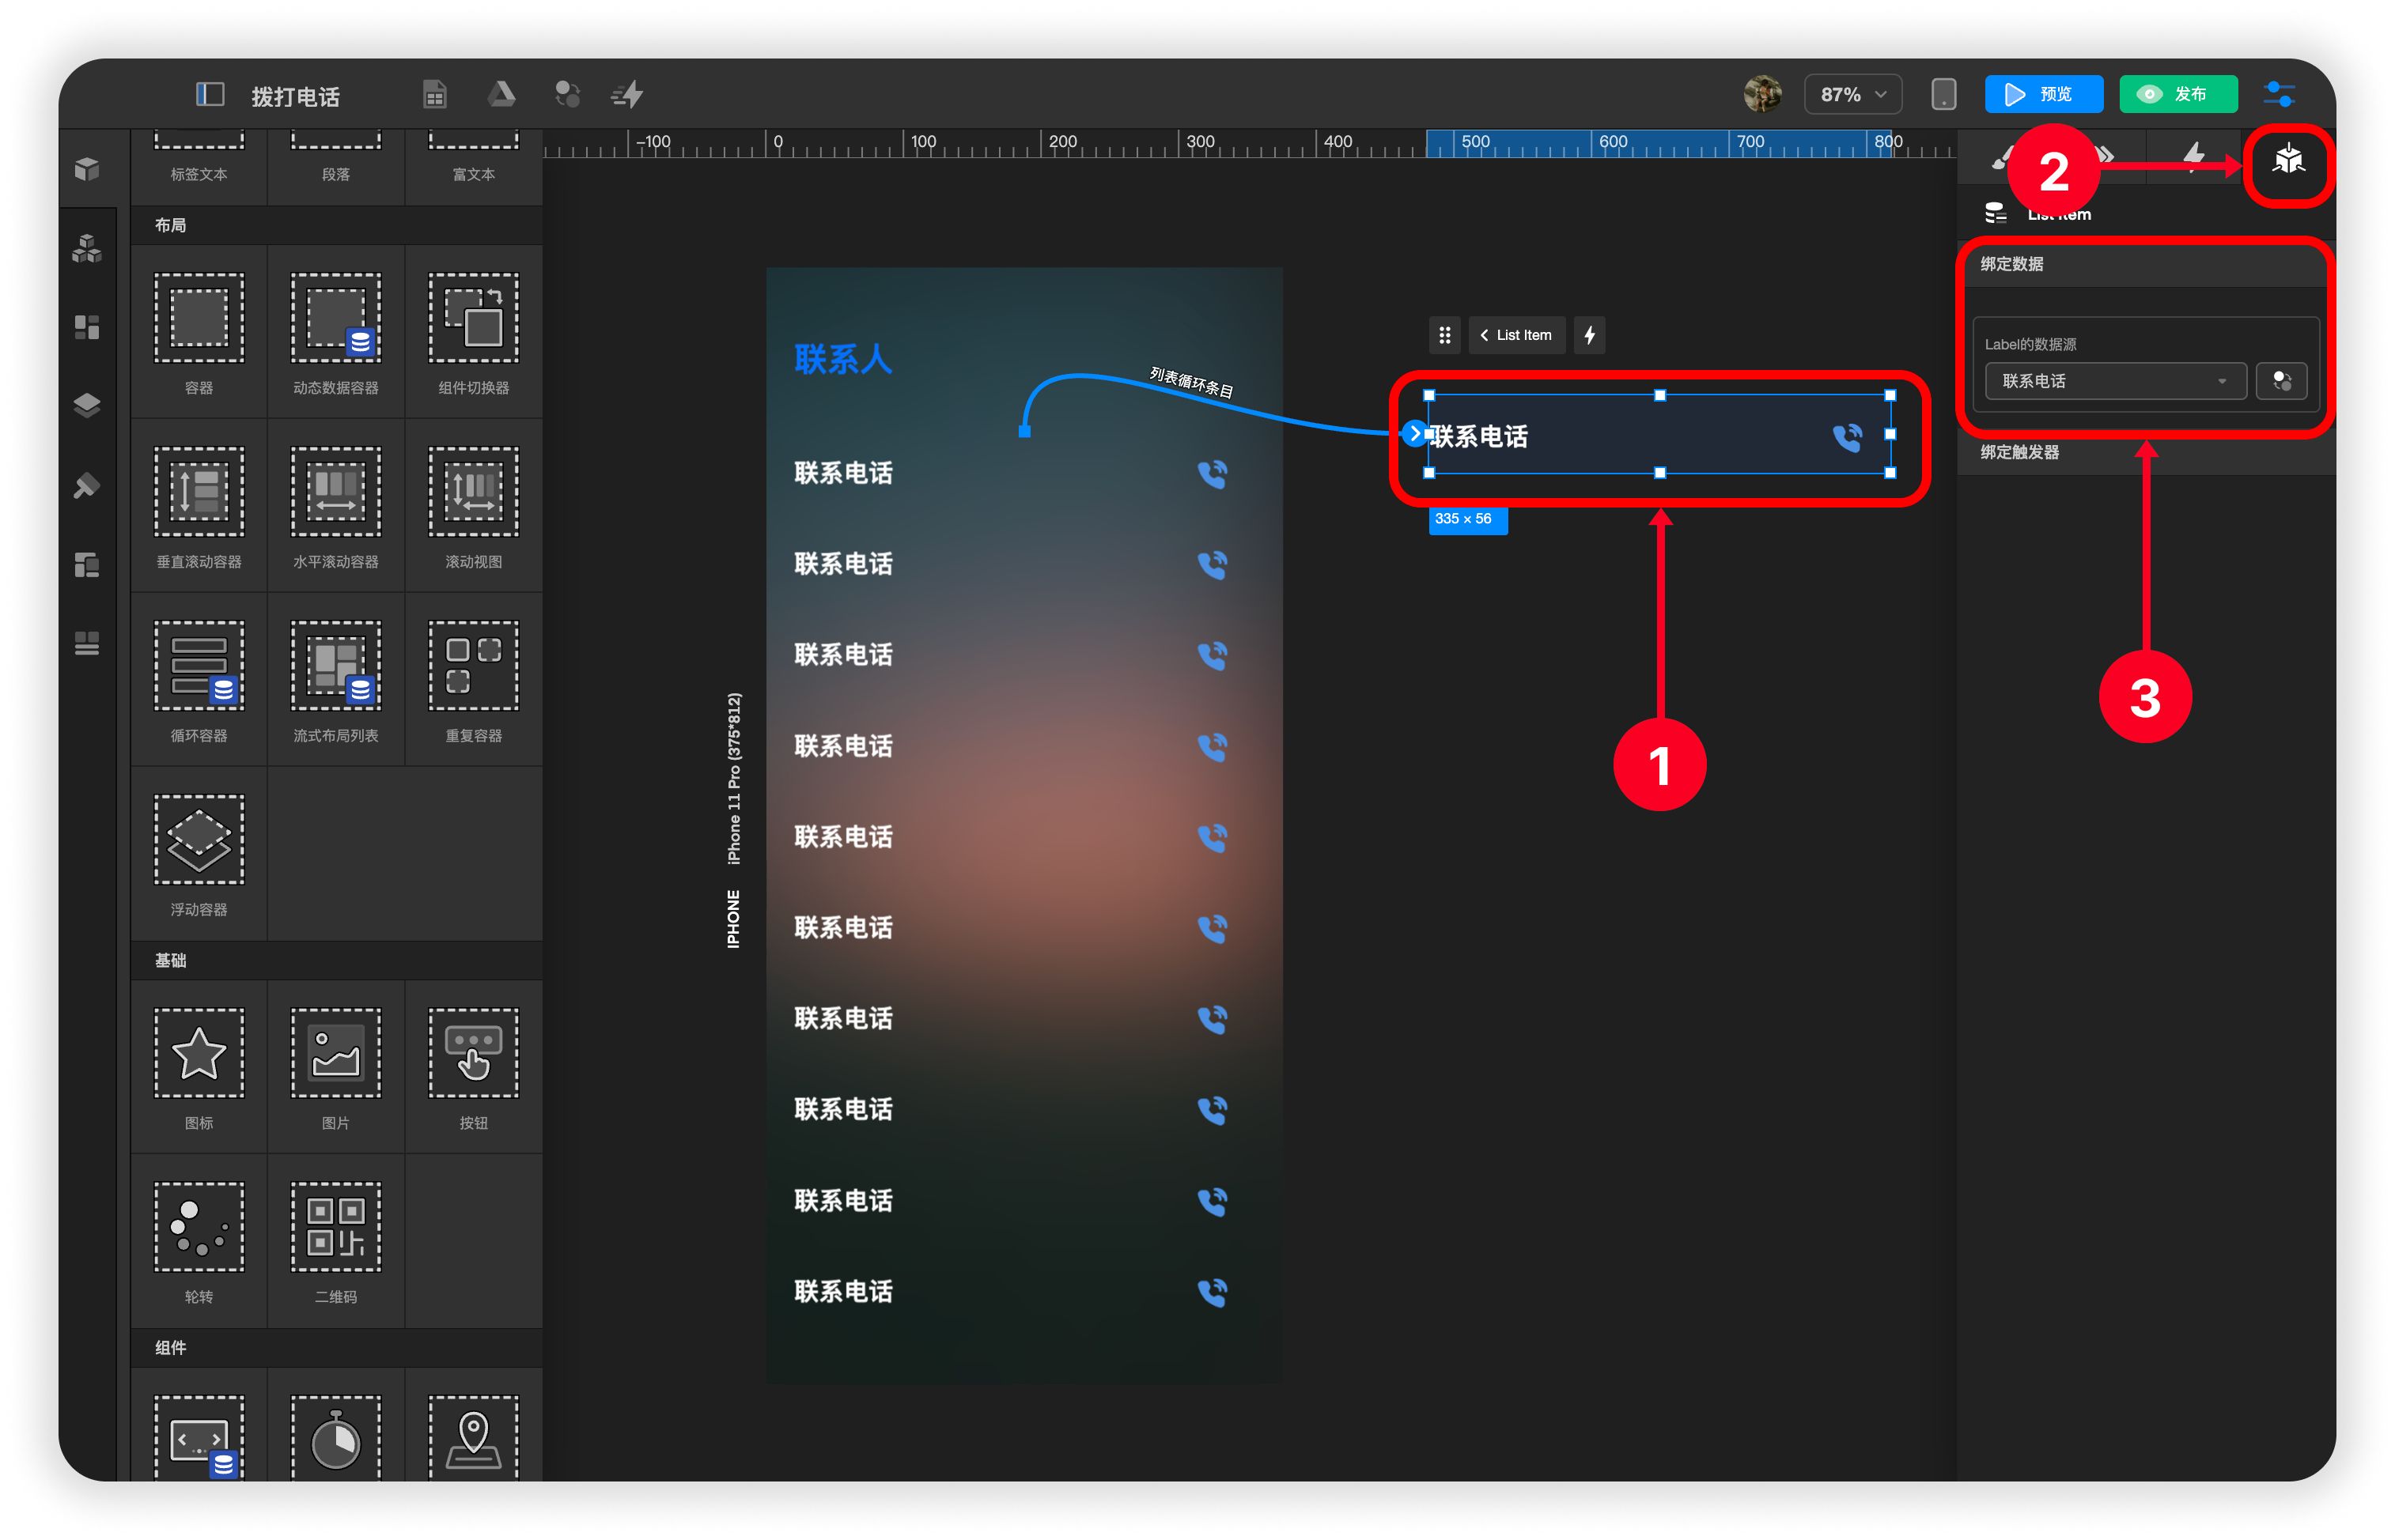Click List Item back chevron label
This screenshot has width=2395, height=1540.
coord(1515,335)
